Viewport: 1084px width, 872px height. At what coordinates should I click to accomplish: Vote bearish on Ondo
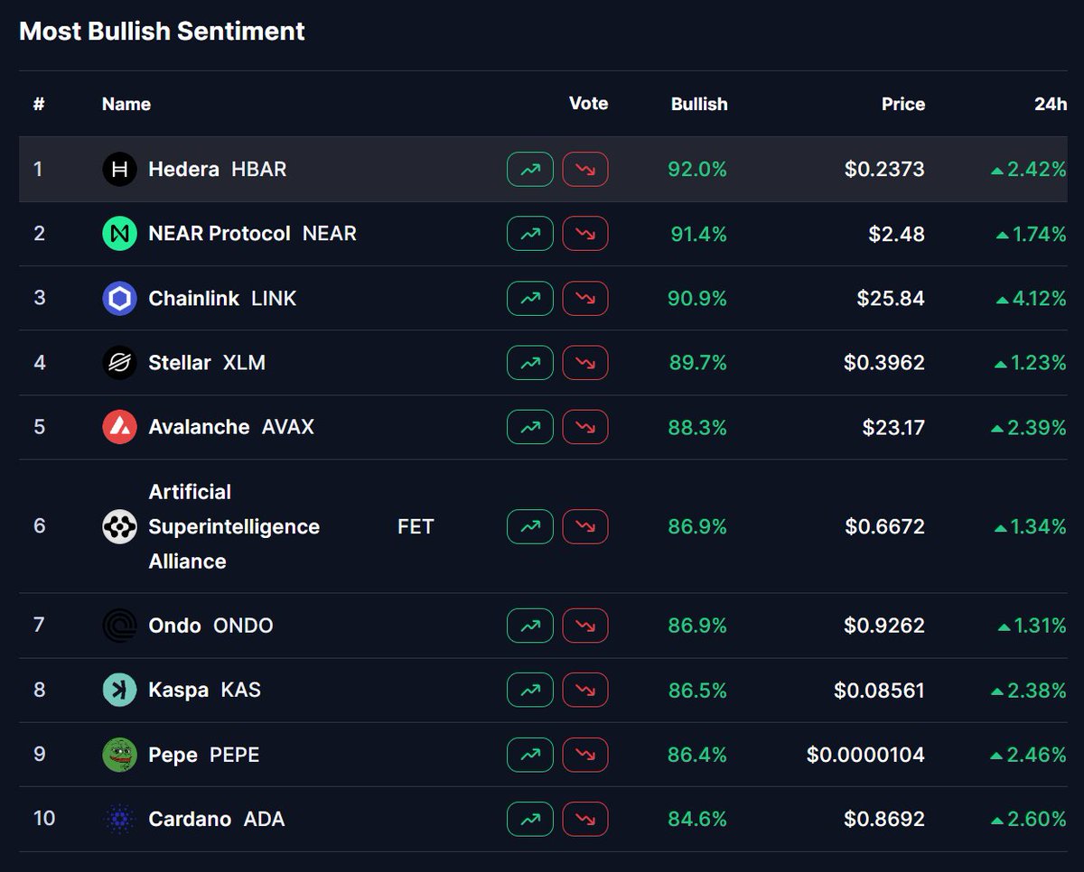(585, 626)
